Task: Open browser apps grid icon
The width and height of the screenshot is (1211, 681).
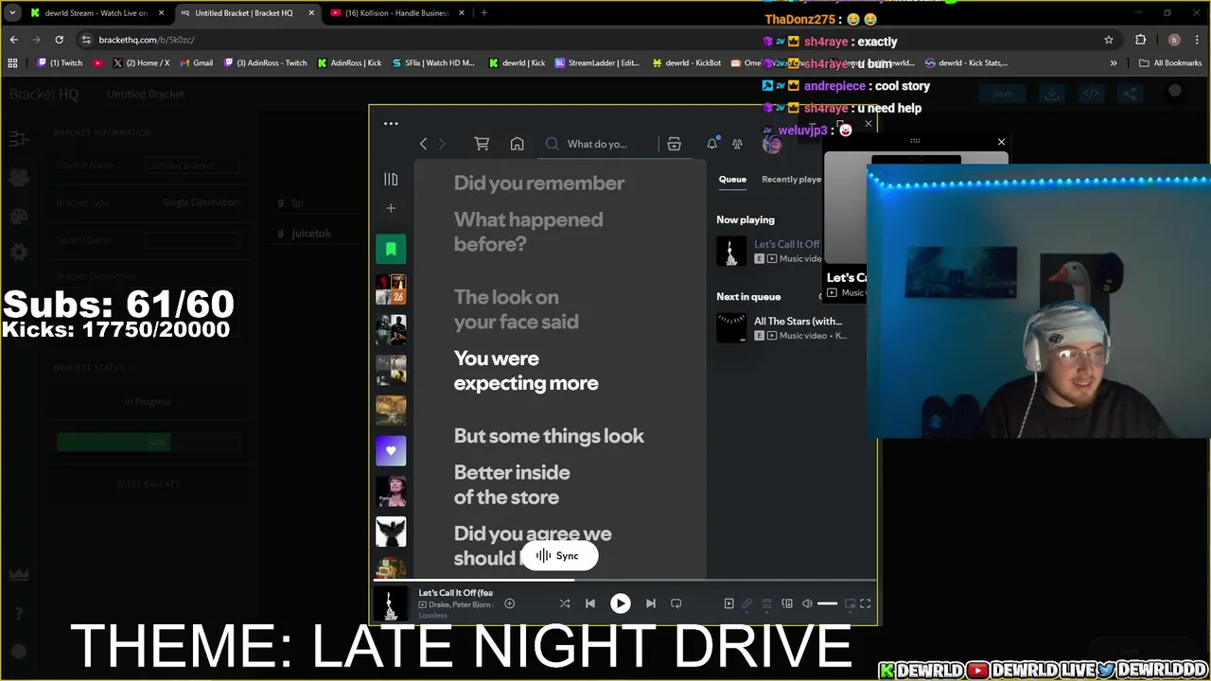Action: coord(12,63)
